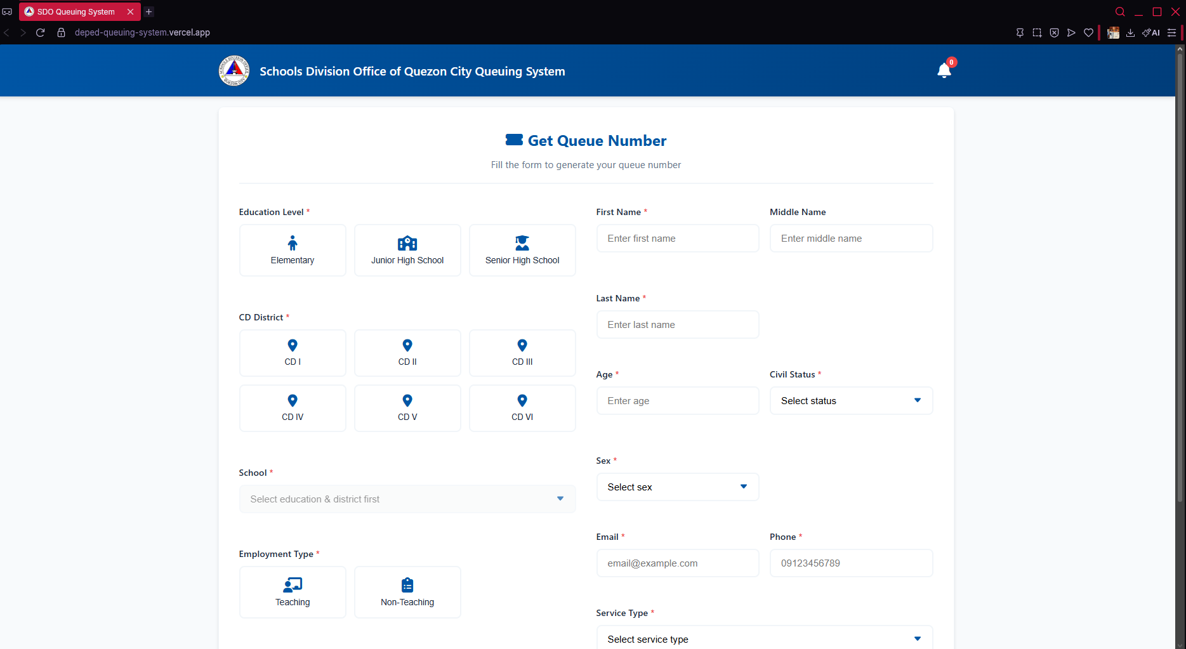This screenshot has height=649, width=1186.
Task: Open a new browser tab
Action: tap(149, 11)
